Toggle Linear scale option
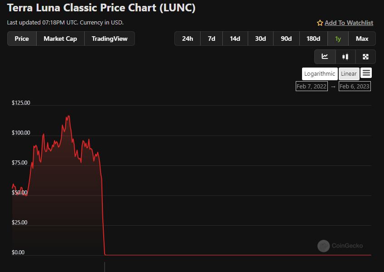Screen dimensions: 384x272 (349, 74)
